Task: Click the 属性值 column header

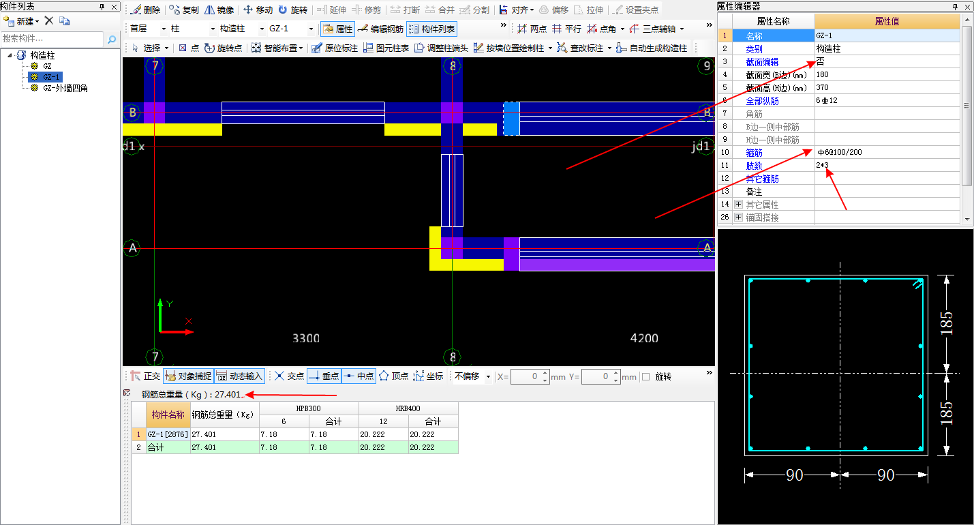Action: pyautogui.click(x=887, y=21)
